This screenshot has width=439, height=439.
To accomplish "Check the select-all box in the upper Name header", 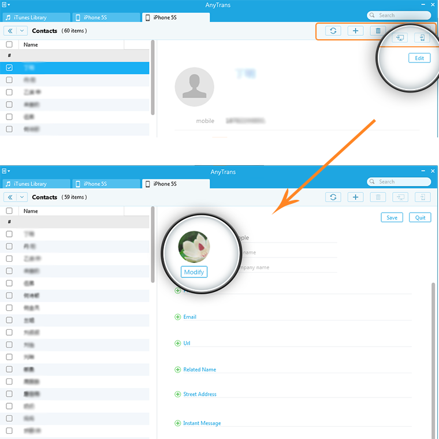I will click(9, 44).
